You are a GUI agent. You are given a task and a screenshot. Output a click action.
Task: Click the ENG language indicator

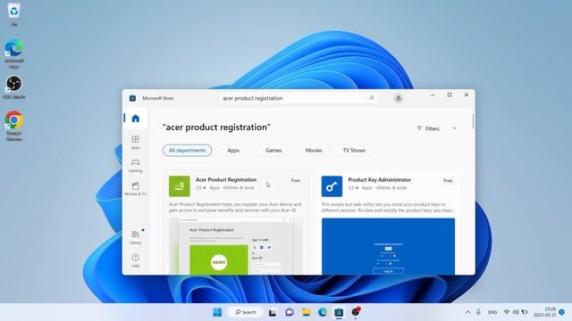492,312
